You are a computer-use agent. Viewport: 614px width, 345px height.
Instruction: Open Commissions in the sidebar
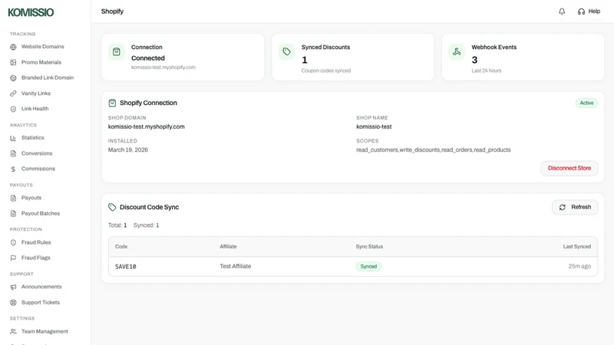coord(38,169)
